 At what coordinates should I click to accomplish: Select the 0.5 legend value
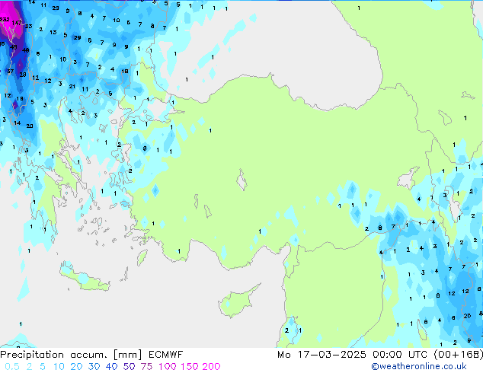click(12, 367)
